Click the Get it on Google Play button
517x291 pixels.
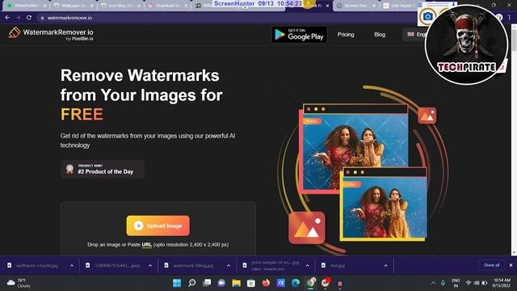(300, 35)
